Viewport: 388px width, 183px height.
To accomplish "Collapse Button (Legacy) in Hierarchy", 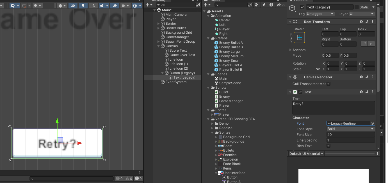I will pyautogui.click(x=163, y=73).
